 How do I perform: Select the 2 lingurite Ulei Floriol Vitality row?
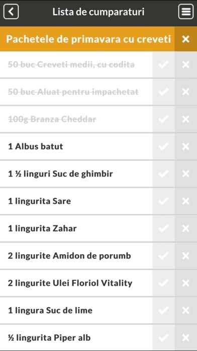point(76,283)
